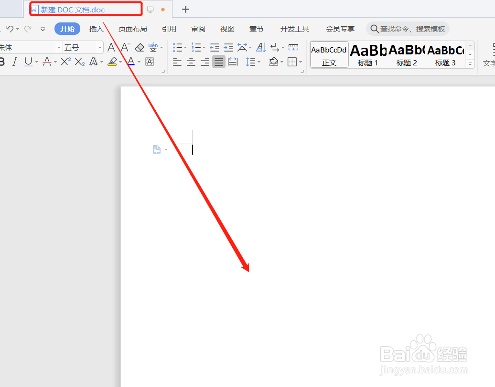Expand the styles gallery
The height and width of the screenshot is (387, 495).
(x=470, y=64)
